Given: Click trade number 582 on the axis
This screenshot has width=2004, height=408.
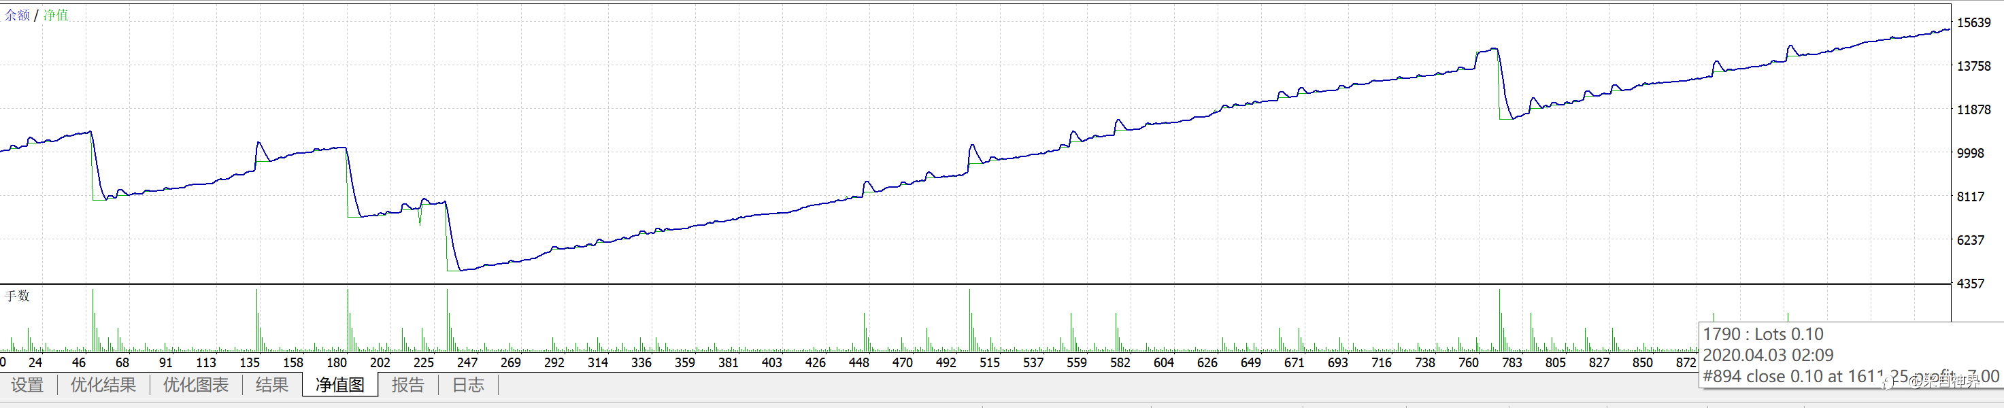Looking at the screenshot, I should click(1121, 362).
